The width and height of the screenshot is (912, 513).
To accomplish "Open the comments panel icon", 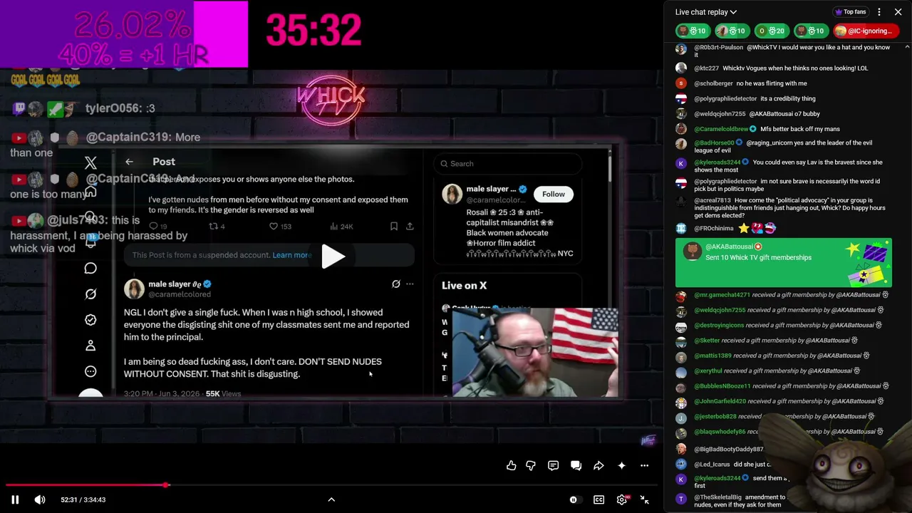I will (553, 465).
